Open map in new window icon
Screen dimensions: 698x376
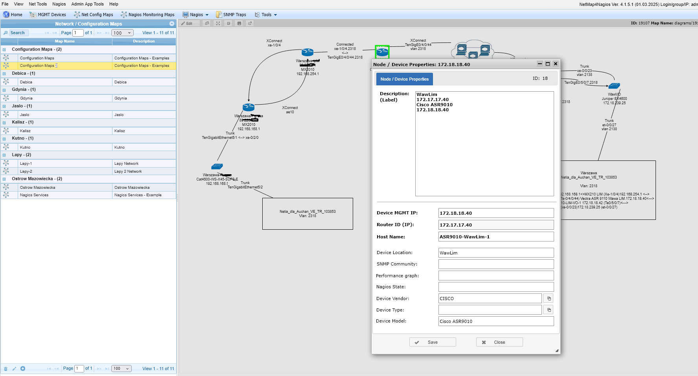tap(250, 24)
